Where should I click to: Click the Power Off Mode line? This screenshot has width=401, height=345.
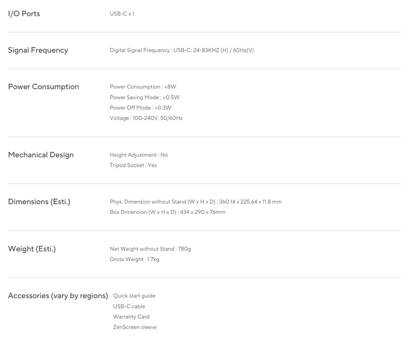[141, 108]
